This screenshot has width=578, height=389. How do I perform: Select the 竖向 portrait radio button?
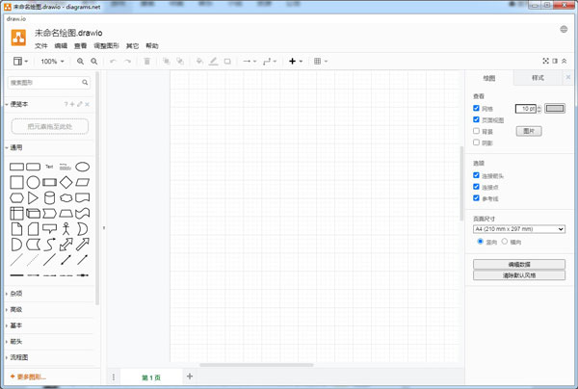(x=480, y=242)
